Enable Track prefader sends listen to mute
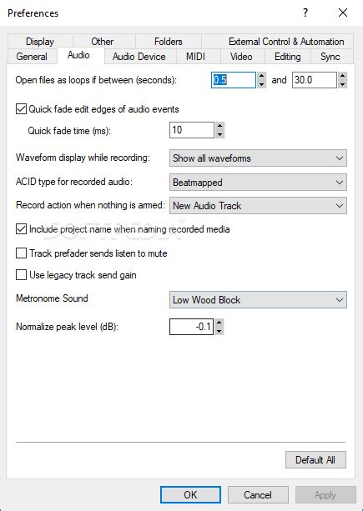363x511 pixels. point(21,253)
